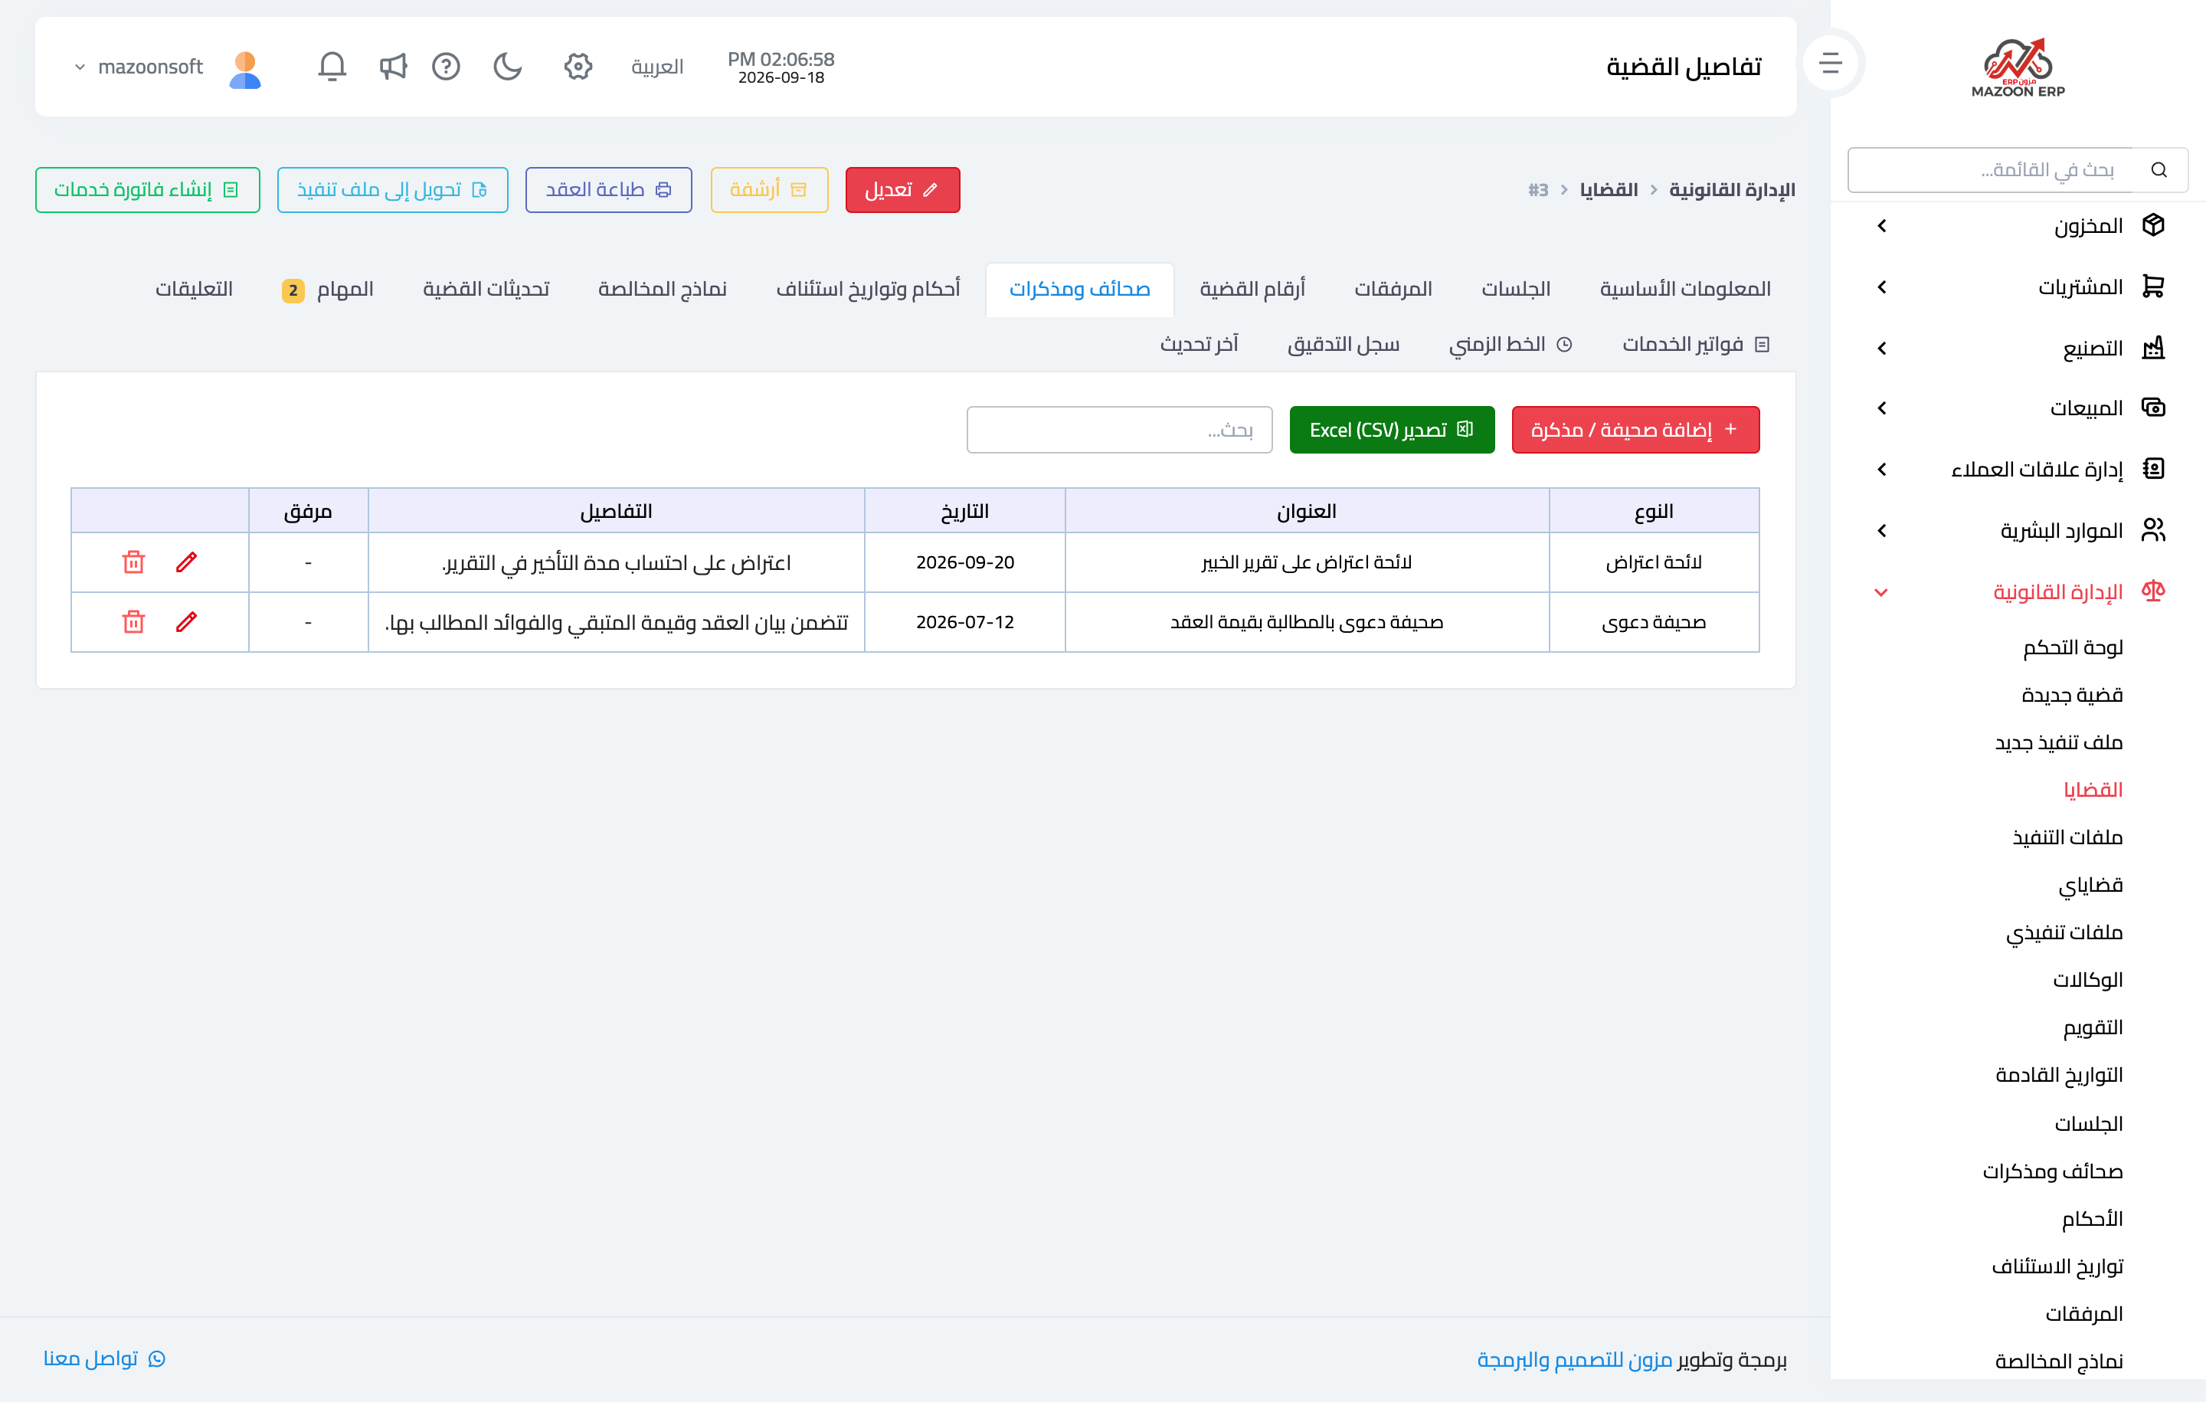Switch to تحديثات القضية tab

click(x=486, y=289)
